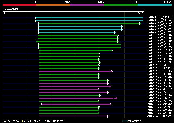The height and width of the screenshot is (123, 174).
Task: Click the arrowhead ending the Q4BYB8 alignment
Action: point(110,104)
